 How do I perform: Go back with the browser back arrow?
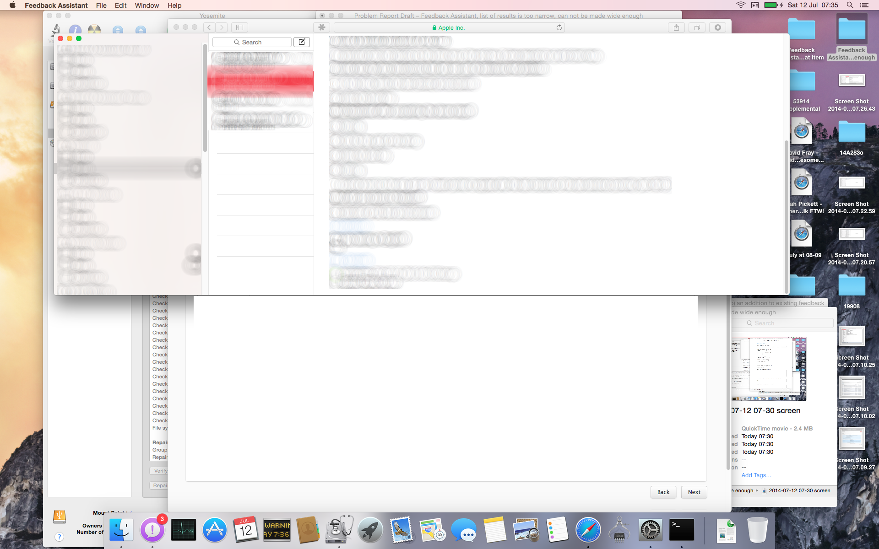point(209,27)
